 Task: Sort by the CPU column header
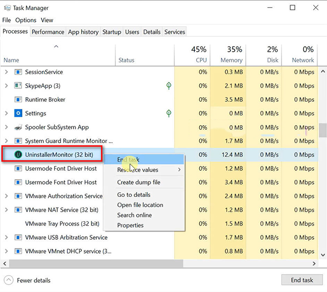click(192, 55)
